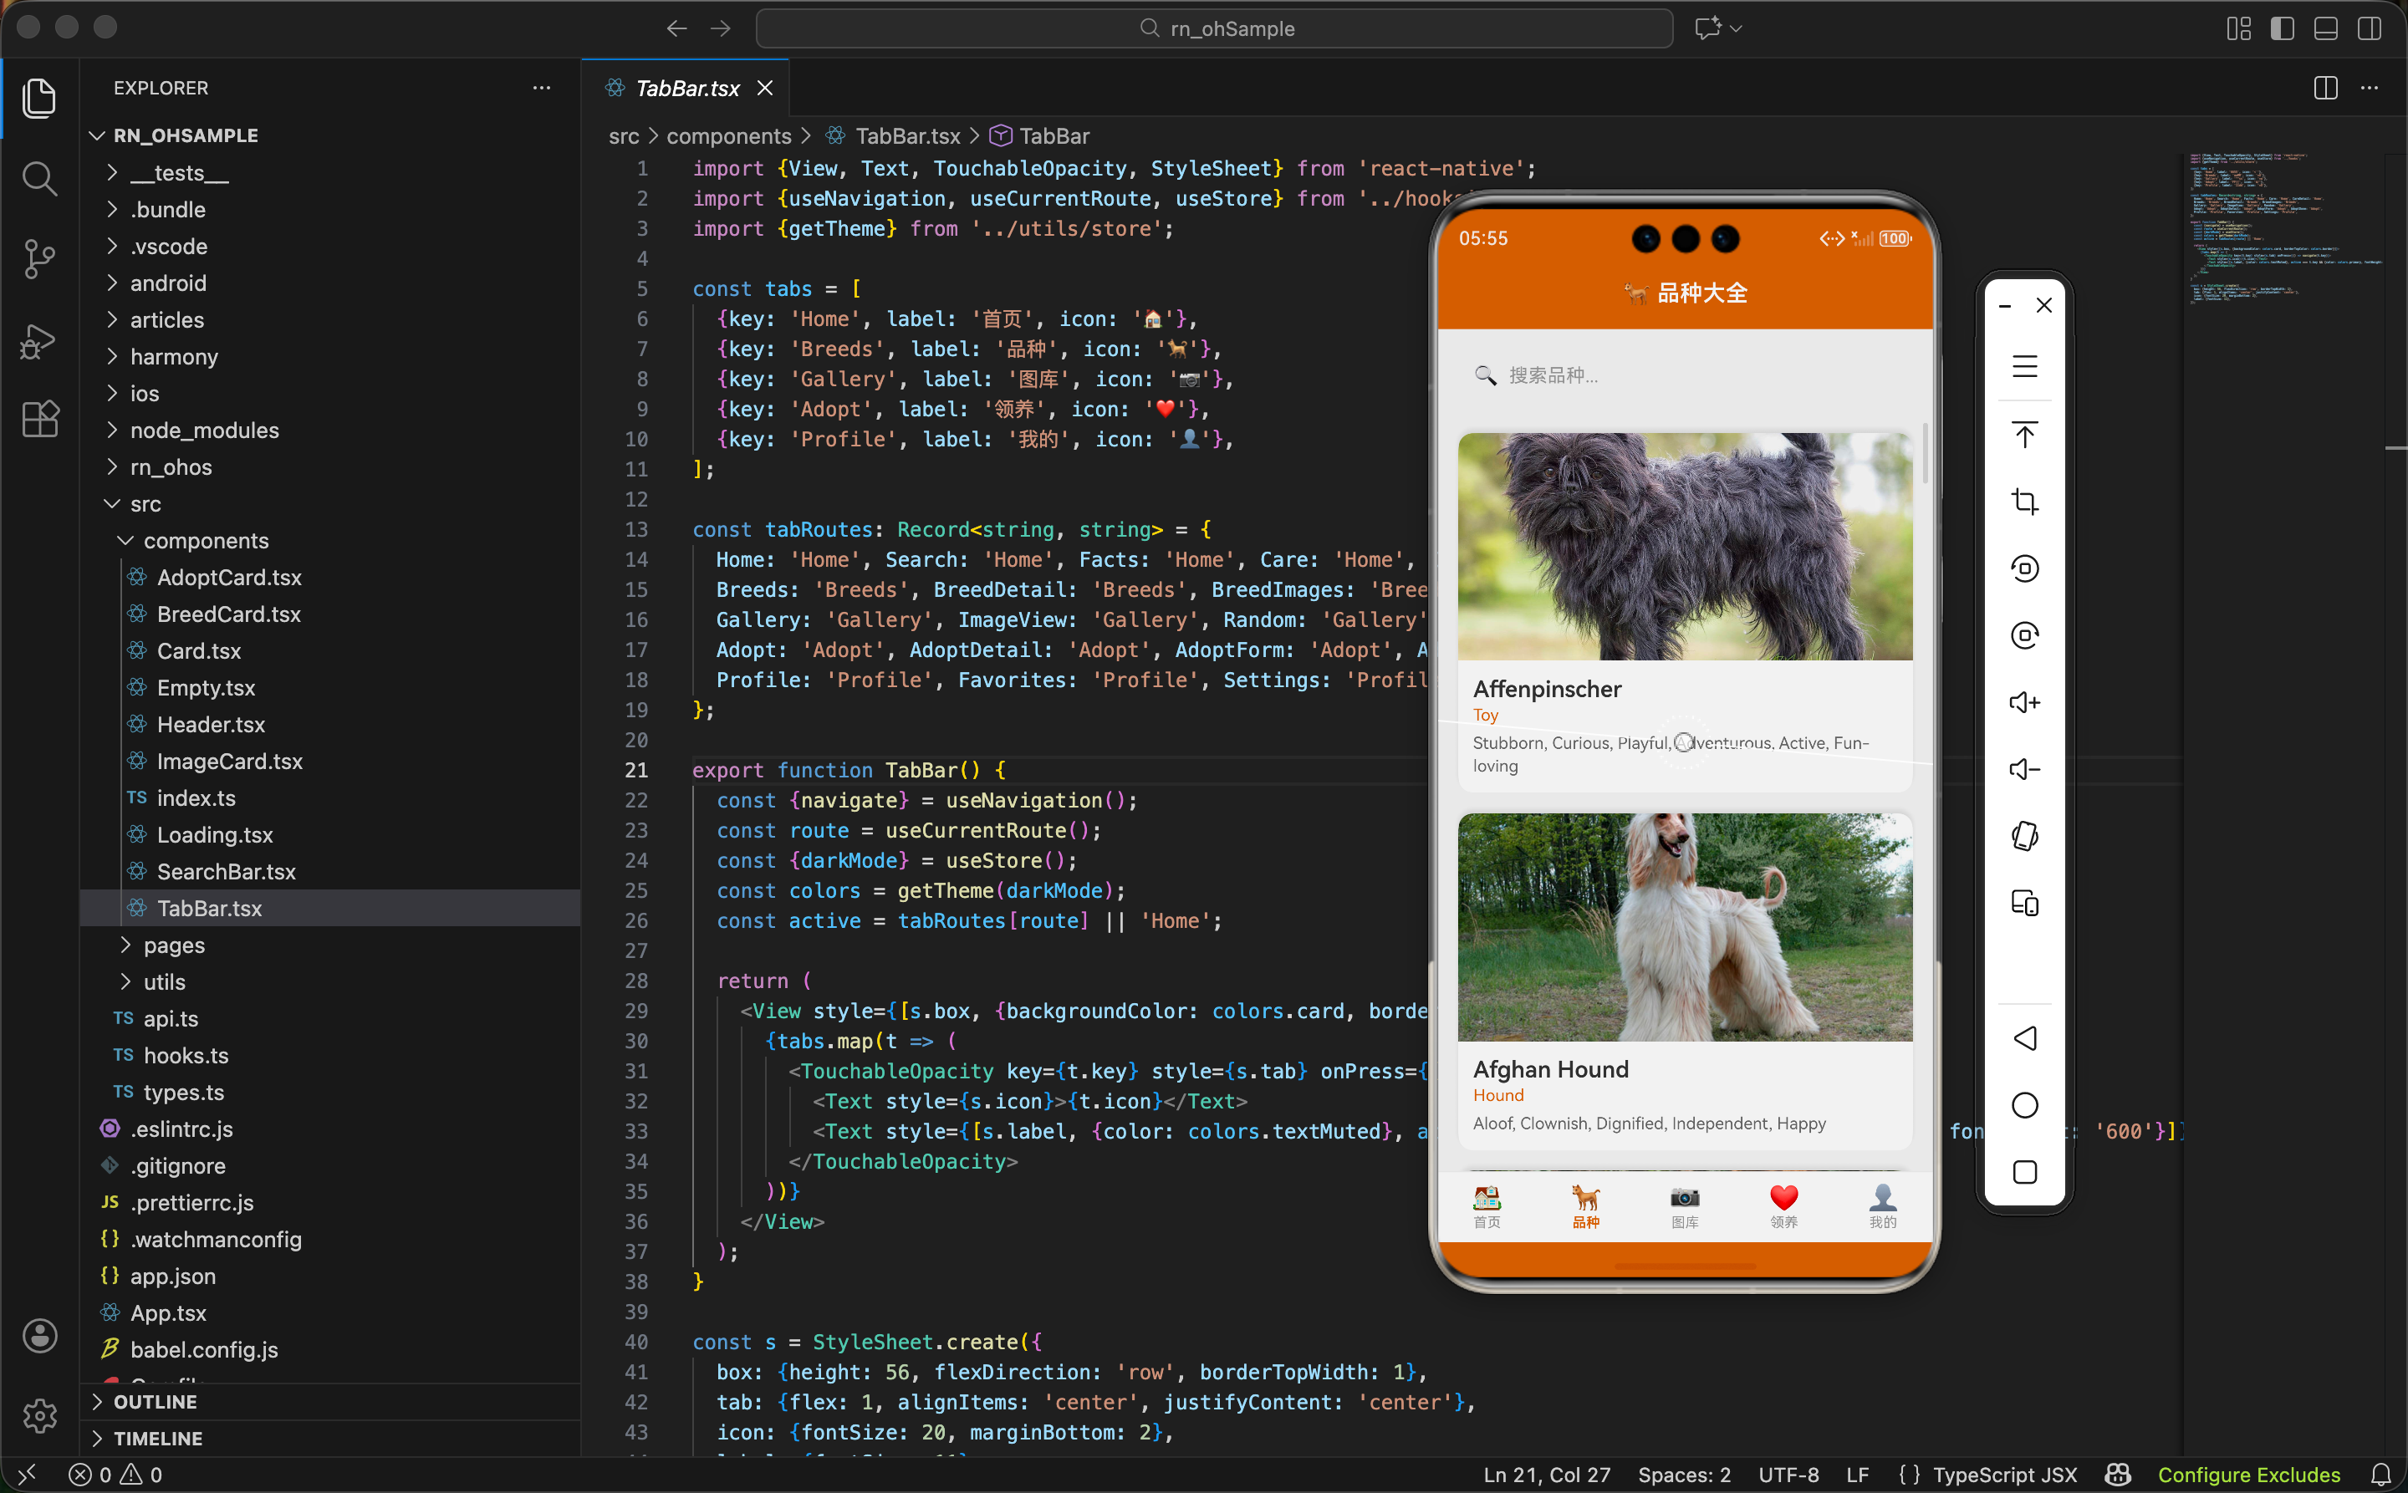
Task: Switch to the 图库 tab in app
Action: 1684,1206
